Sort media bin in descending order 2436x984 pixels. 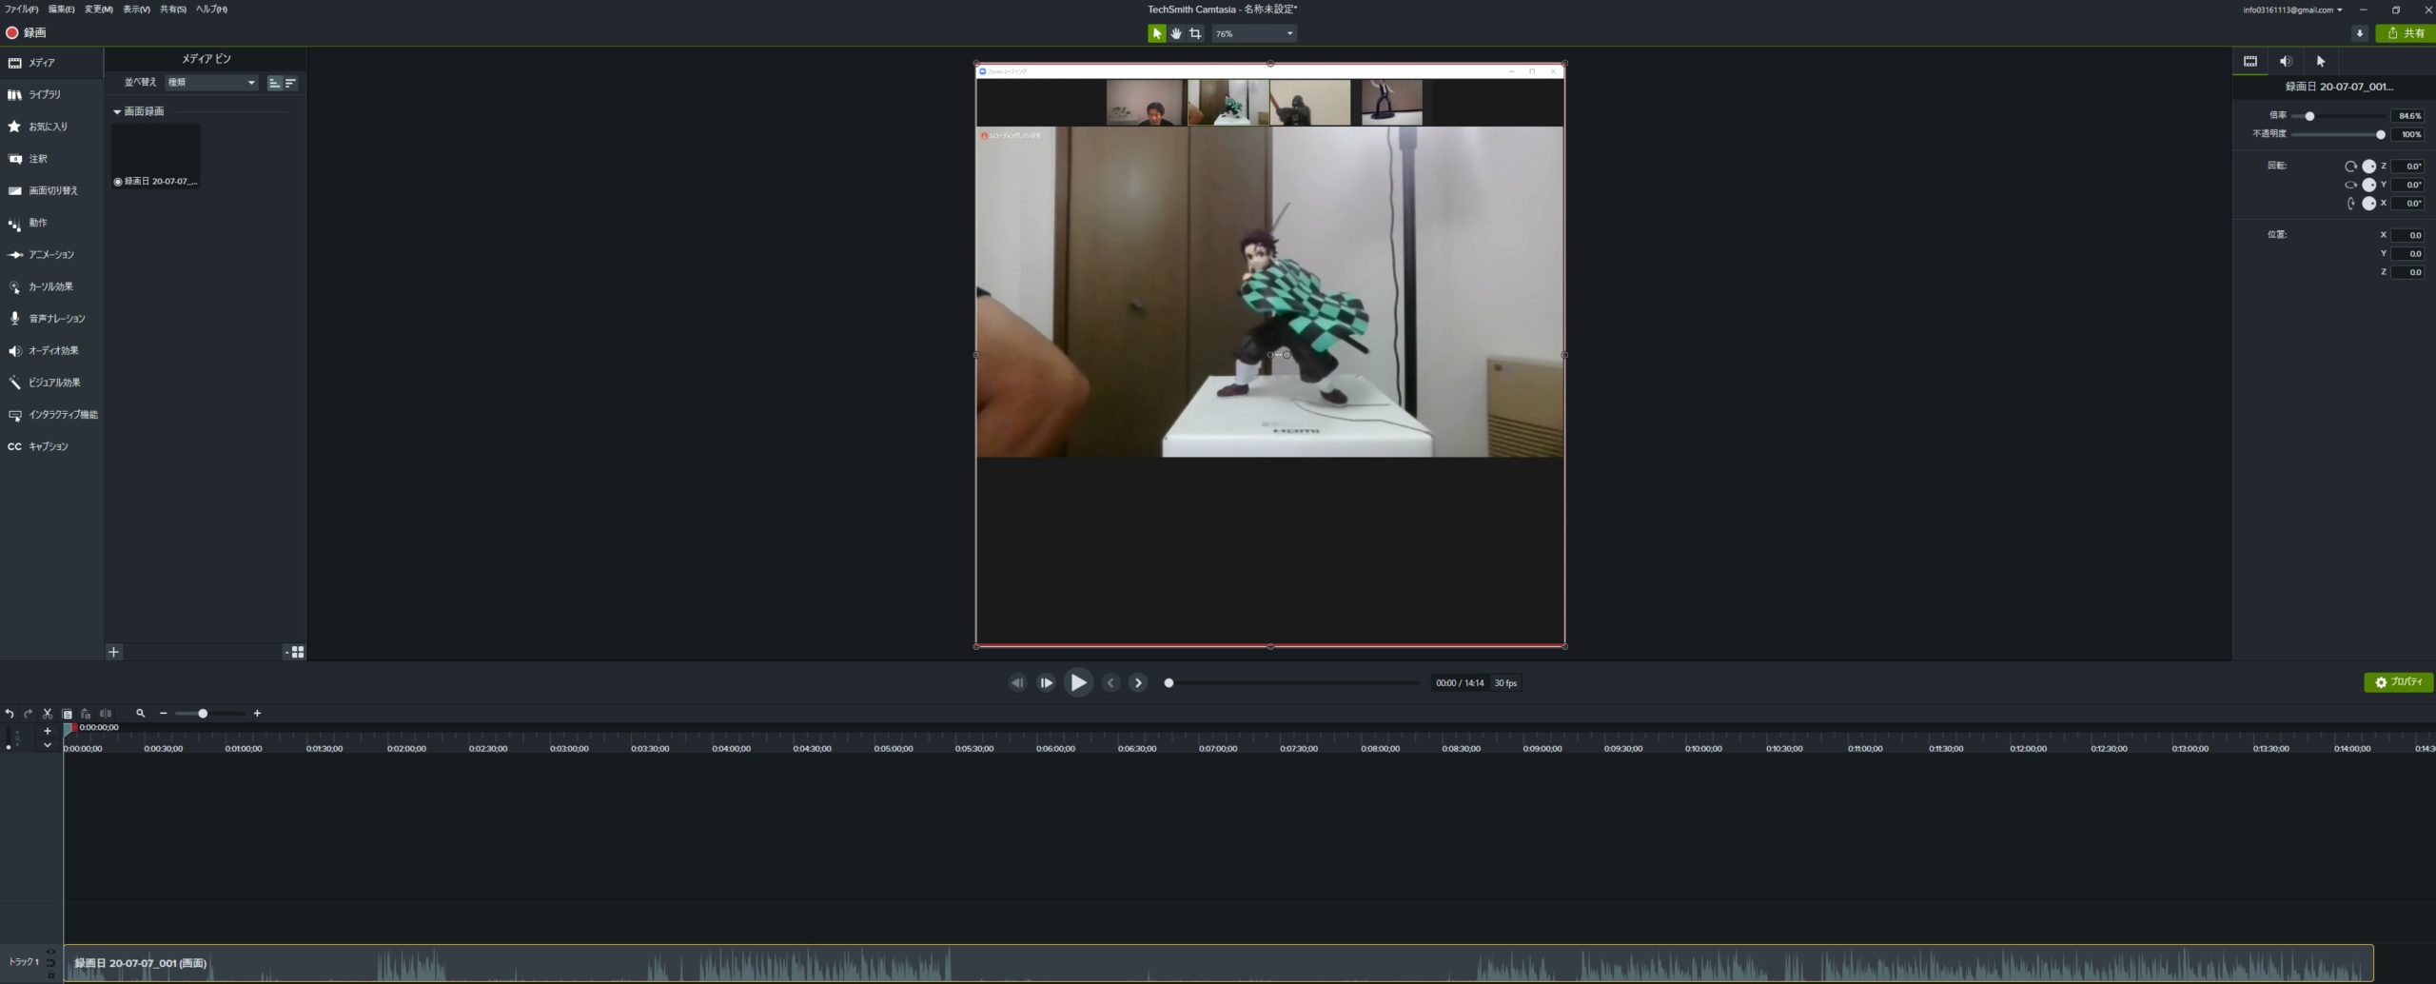pos(290,83)
